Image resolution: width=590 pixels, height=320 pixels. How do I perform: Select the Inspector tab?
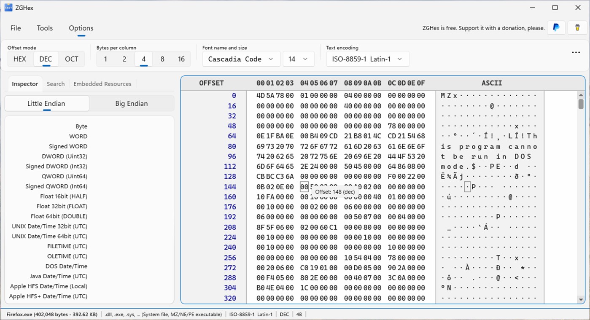[x=25, y=84]
